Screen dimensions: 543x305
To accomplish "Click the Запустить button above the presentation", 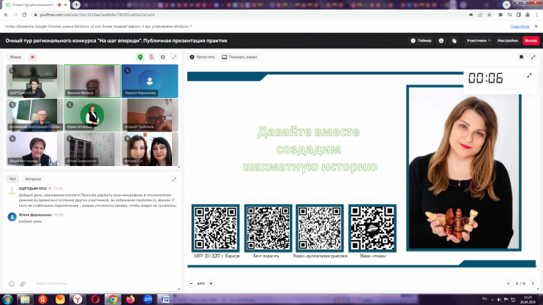I will pos(203,56).
